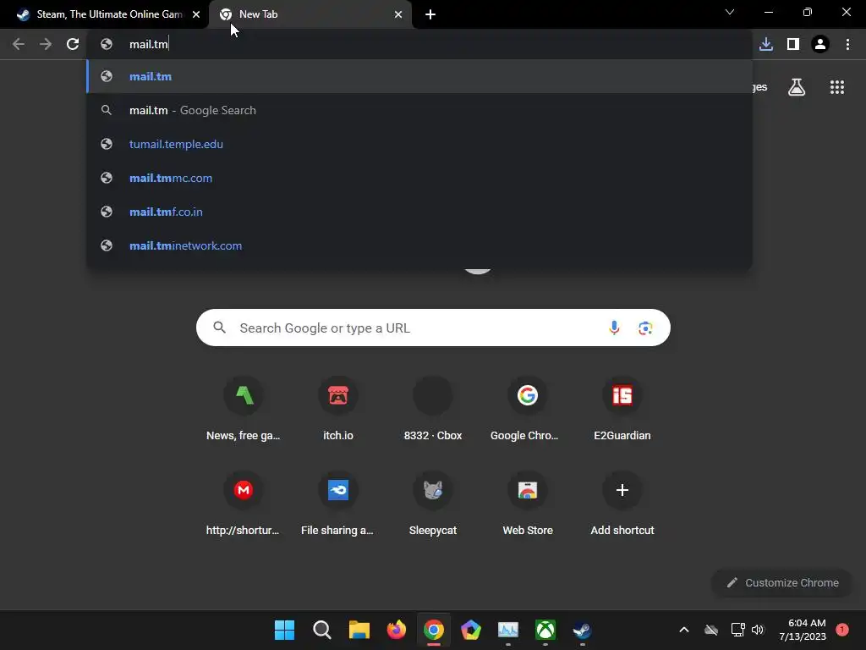Image resolution: width=866 pixels, height=650 pixels.
Task: Click the address bar containing mail.tm
Action: click(x=419, y=44)
